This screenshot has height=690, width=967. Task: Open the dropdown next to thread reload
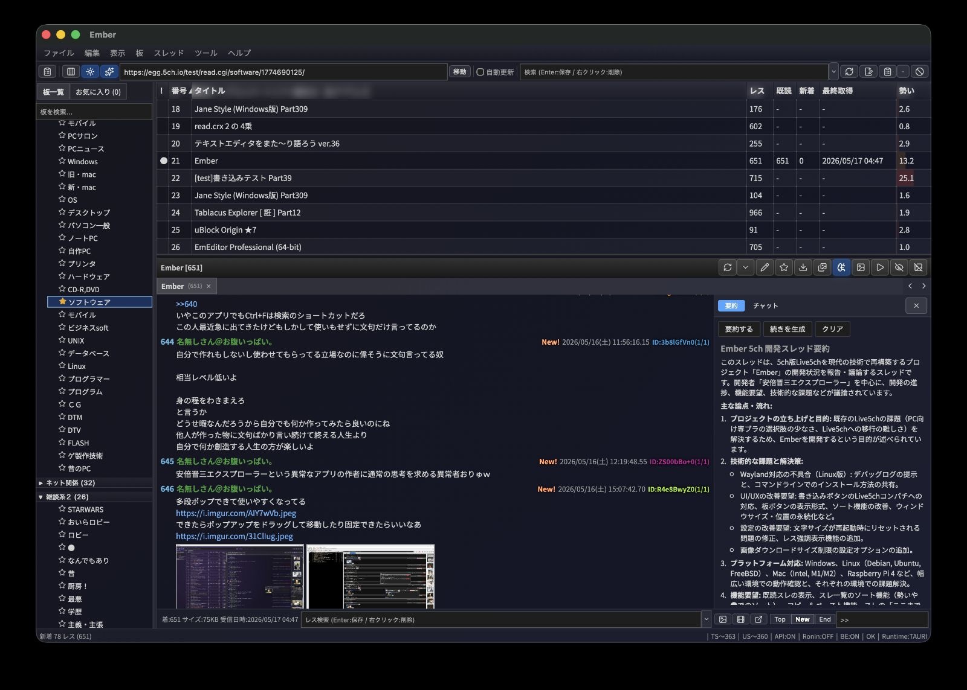(x=745, y=267)
